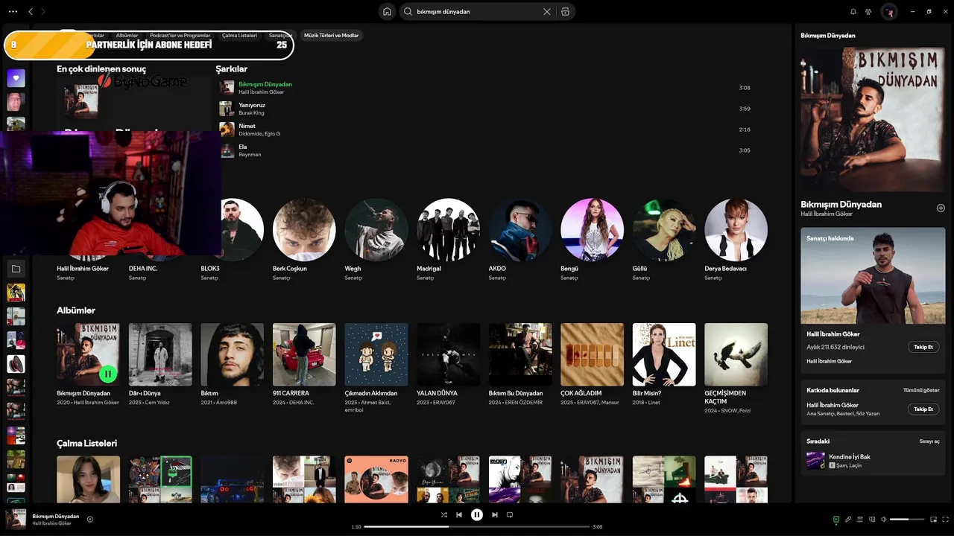The width and height of the screenshot is (954, 536).
Task: Open the Friend Activity icon
Action: pos(868,12)
